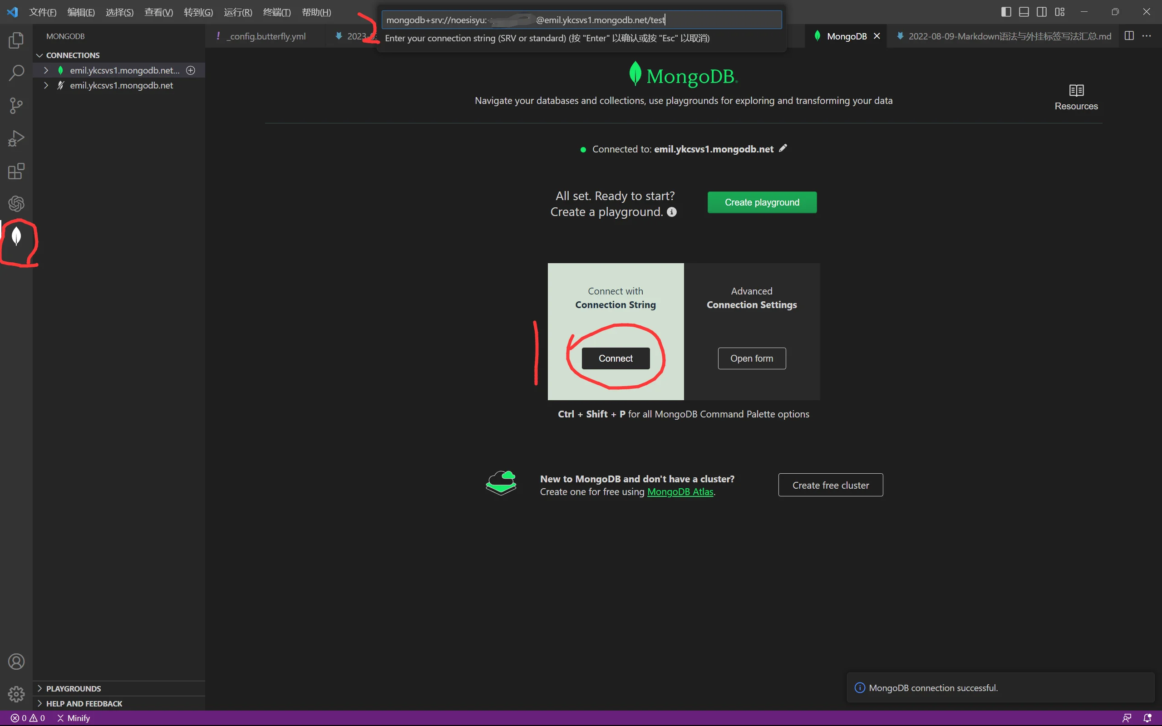This screenshot has height=726, width=1162.
Task: Toggle primary side bar layout icon
Action: (1006, 12)
